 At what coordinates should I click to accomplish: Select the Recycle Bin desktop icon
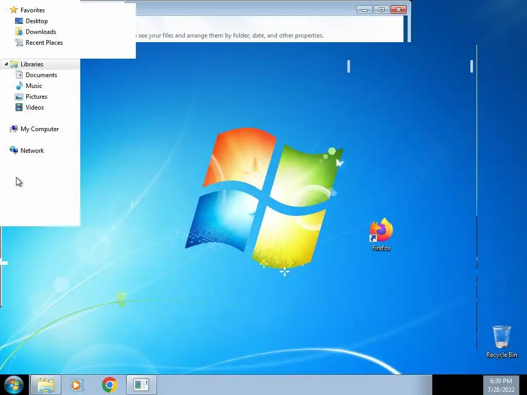pyautogui.click(x=501, y=342)
